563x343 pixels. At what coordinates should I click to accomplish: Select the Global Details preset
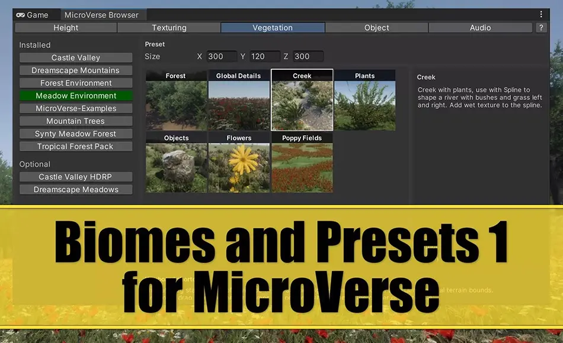point(239,101)
